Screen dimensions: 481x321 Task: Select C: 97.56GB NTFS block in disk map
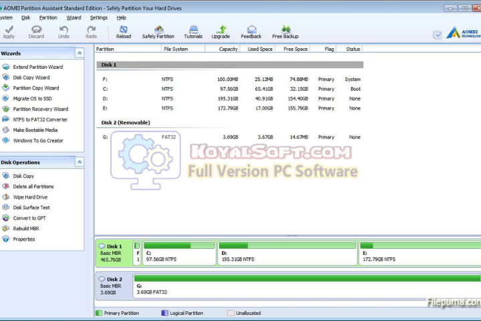point(179,253)
